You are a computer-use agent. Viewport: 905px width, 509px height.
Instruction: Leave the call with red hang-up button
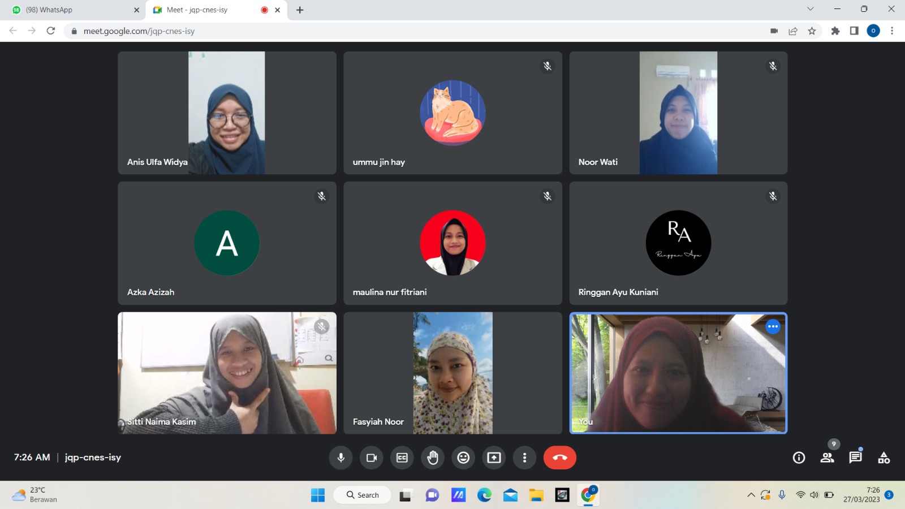[x=559, y=458]
